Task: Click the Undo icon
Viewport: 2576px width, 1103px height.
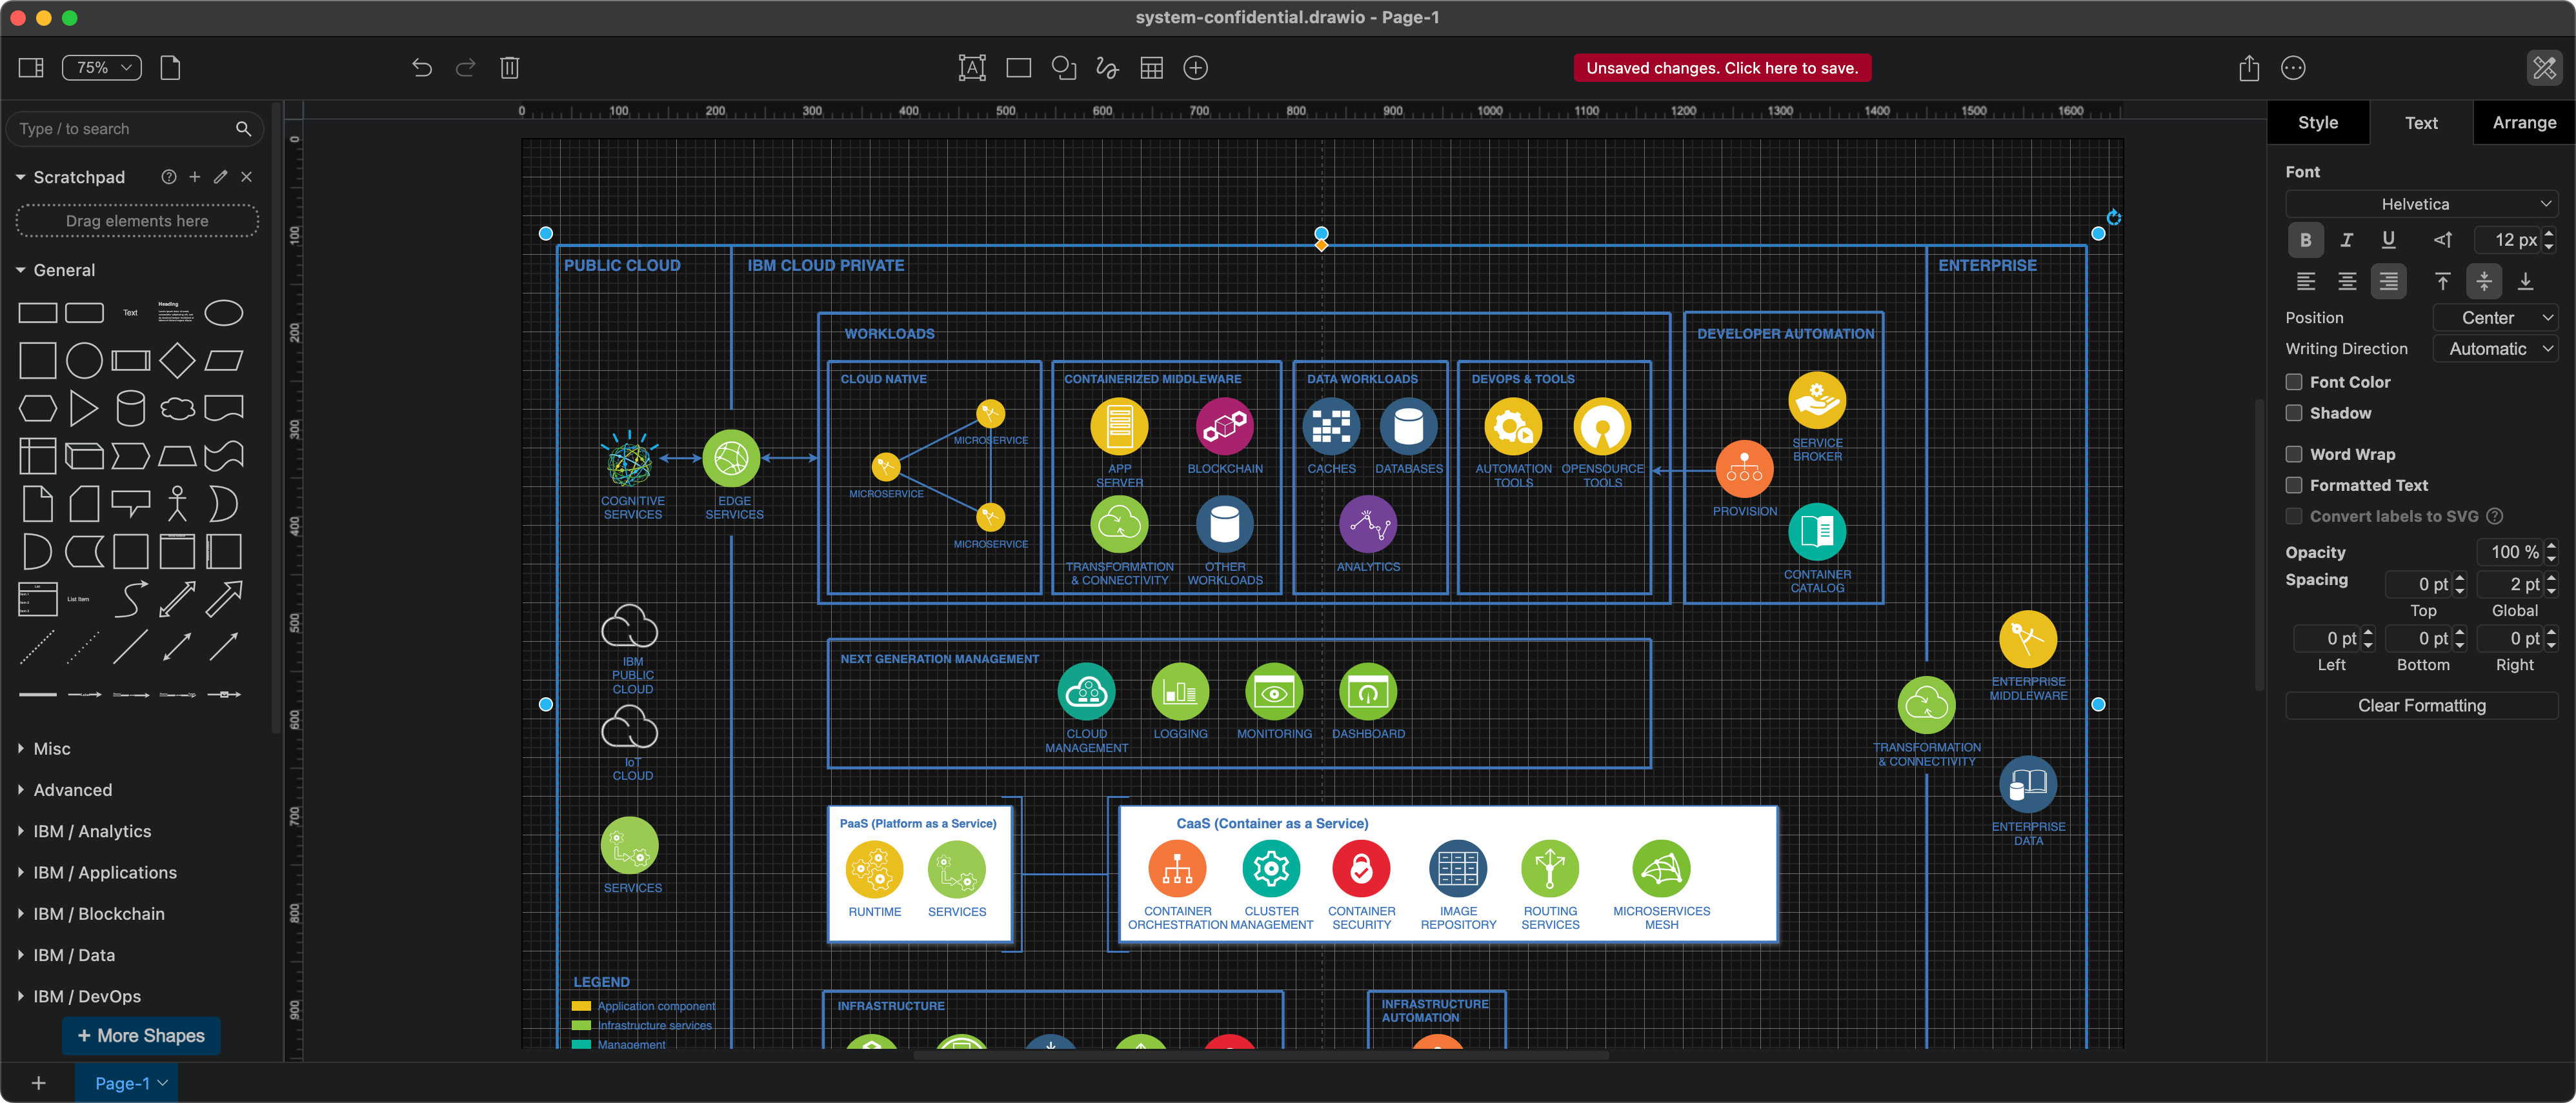Action: [421, 67]
